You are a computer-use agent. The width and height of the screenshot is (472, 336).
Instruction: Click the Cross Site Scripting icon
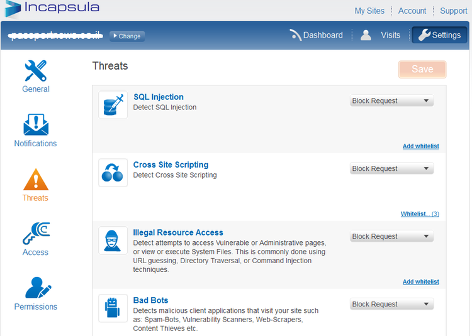coord(113,172)
